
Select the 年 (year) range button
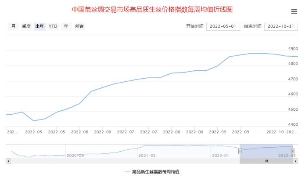pyautogui.click(x=66, y=26)
